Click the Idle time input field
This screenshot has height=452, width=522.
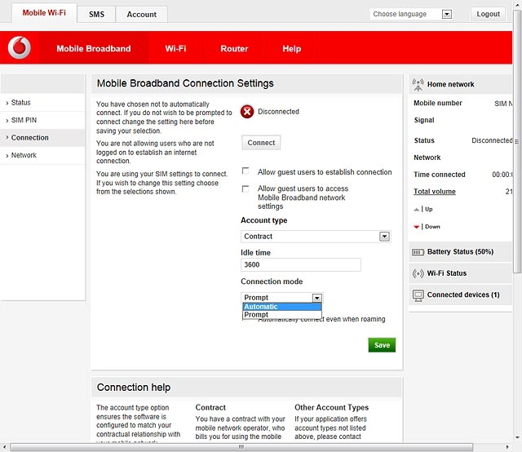[x=301, y=265]
